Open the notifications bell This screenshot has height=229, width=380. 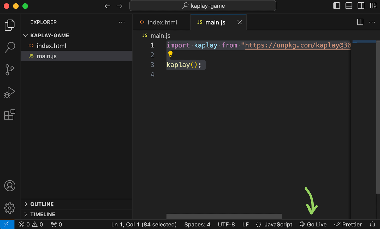tap(372, 224)
